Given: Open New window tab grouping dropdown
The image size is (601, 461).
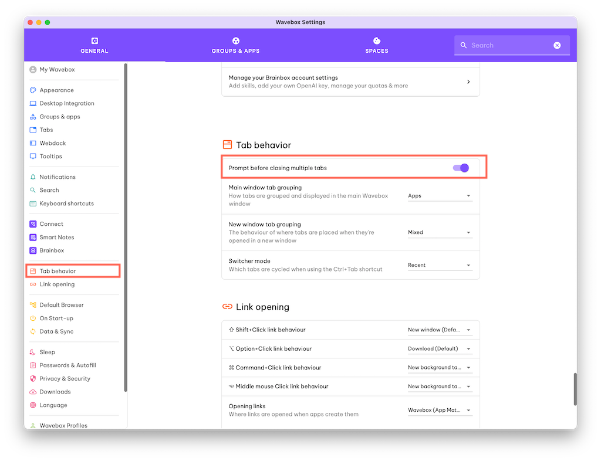Looking at the screenshot, I should pos(440,232).
